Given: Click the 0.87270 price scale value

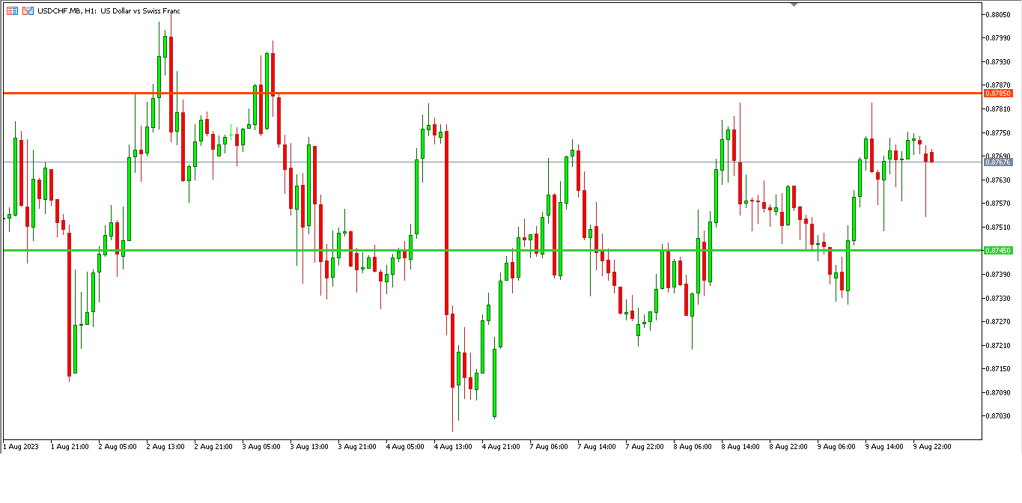Looking at the screenshot, I should tap(999, 322).
